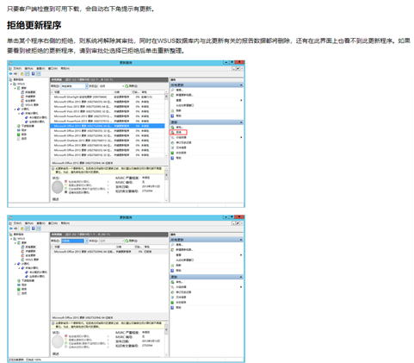Click the 审批 icon in upper console actions pane
414x363 pixels.
[x=173, y=127]
